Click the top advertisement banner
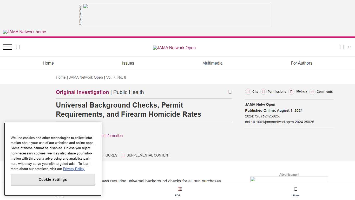The width and height of the screenshot is (355, 200). pos(177,15)
